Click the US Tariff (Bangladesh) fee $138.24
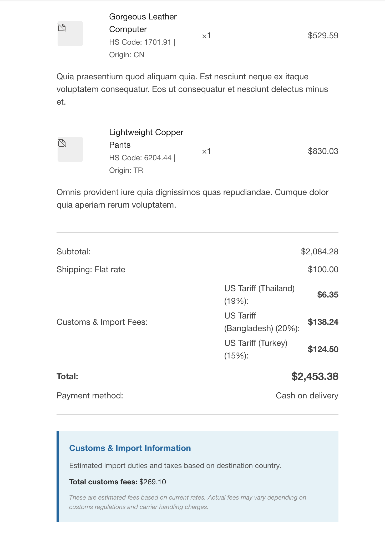Viewport: 385px width, 534px height. click(323, 322)
